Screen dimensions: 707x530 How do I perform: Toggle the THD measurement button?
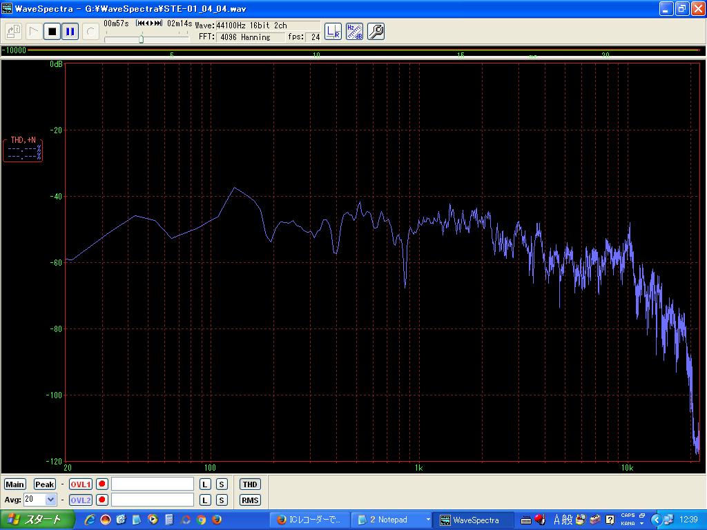point(250,484)
